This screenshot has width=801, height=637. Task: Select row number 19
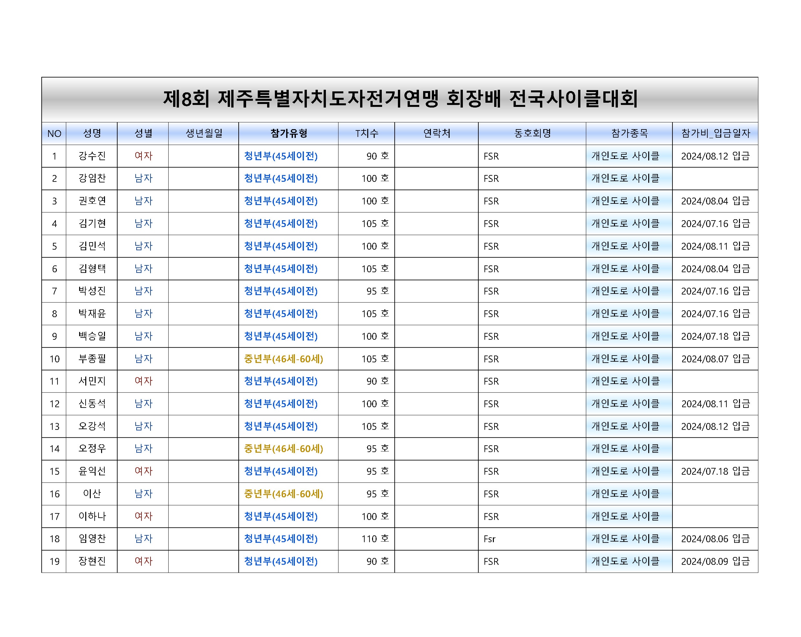tap(55, 562)
